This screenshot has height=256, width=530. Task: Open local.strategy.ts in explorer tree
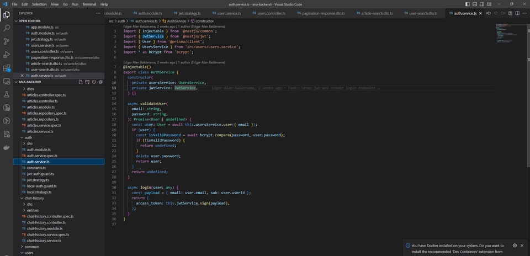(39, 192)
